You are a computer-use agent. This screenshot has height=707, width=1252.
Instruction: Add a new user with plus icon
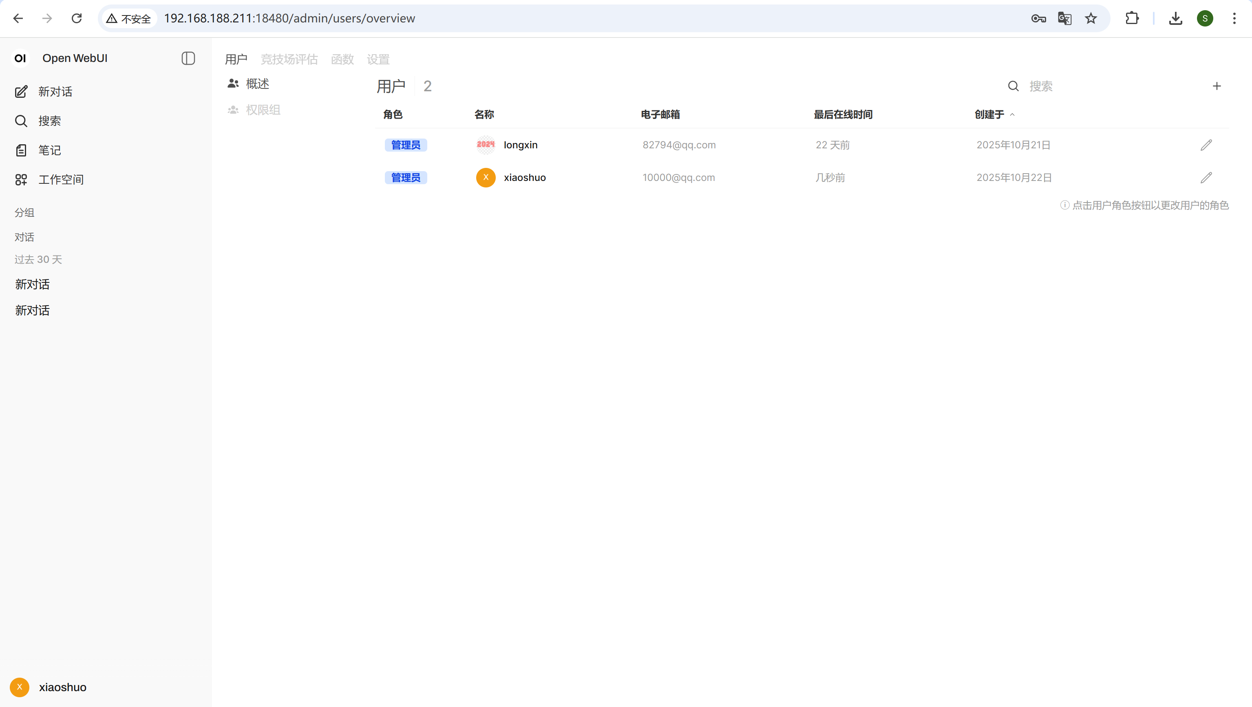tap(1217, 86)
